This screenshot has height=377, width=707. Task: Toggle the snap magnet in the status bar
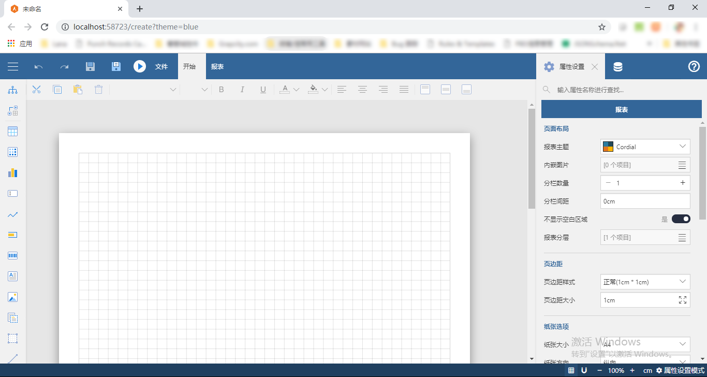(584, 370)
